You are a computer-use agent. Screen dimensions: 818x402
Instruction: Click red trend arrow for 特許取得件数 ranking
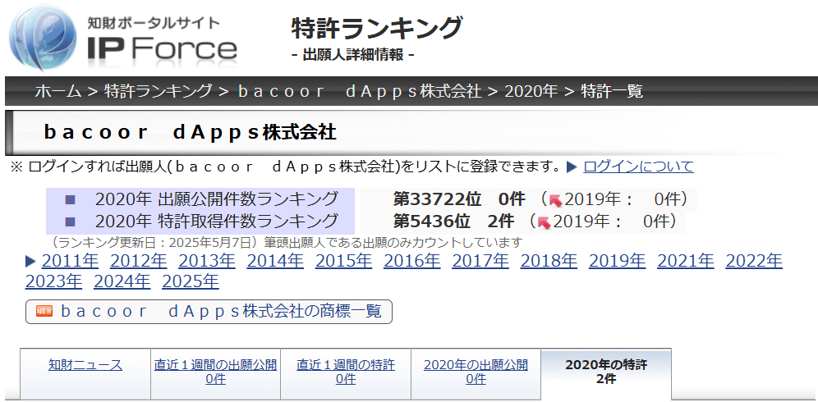545,222
